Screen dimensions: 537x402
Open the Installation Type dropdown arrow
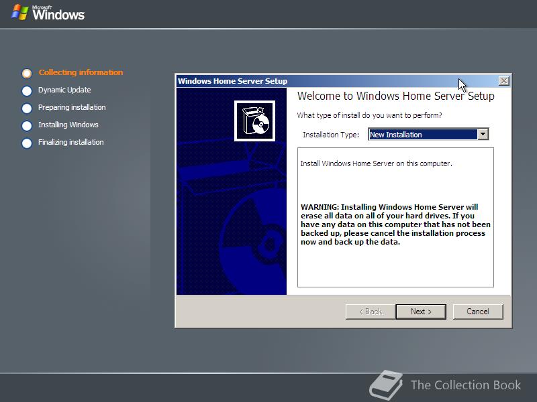[x=483, y=135]
